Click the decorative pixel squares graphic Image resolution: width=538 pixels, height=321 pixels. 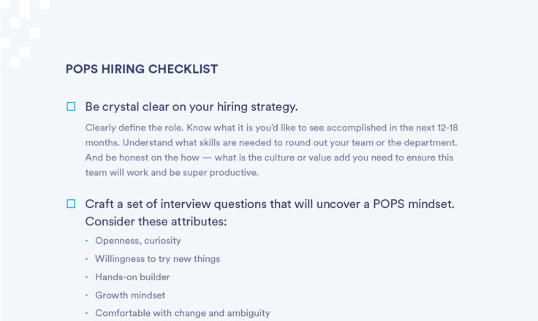click(25, 34)
